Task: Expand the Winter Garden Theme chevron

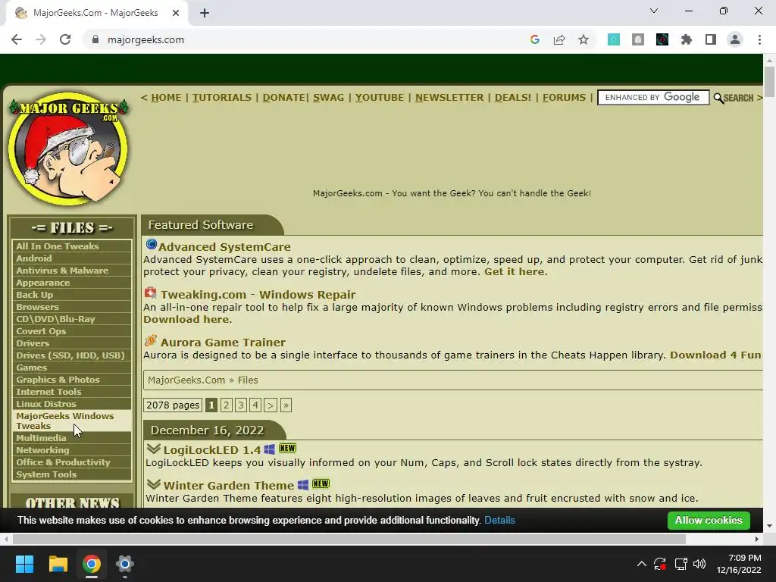Action: tap(153, 484)
